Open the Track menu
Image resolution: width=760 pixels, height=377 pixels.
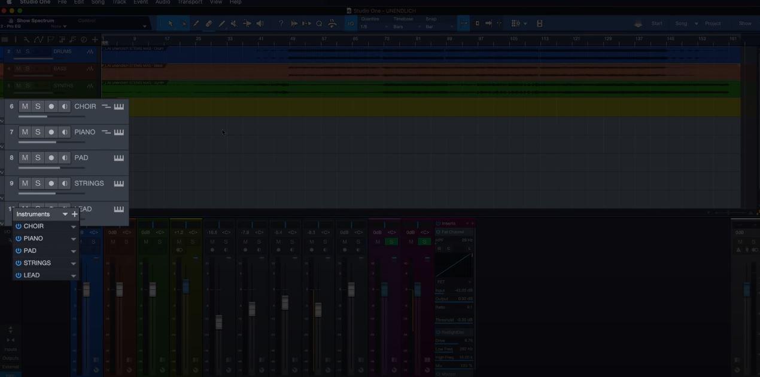(118, 2)
